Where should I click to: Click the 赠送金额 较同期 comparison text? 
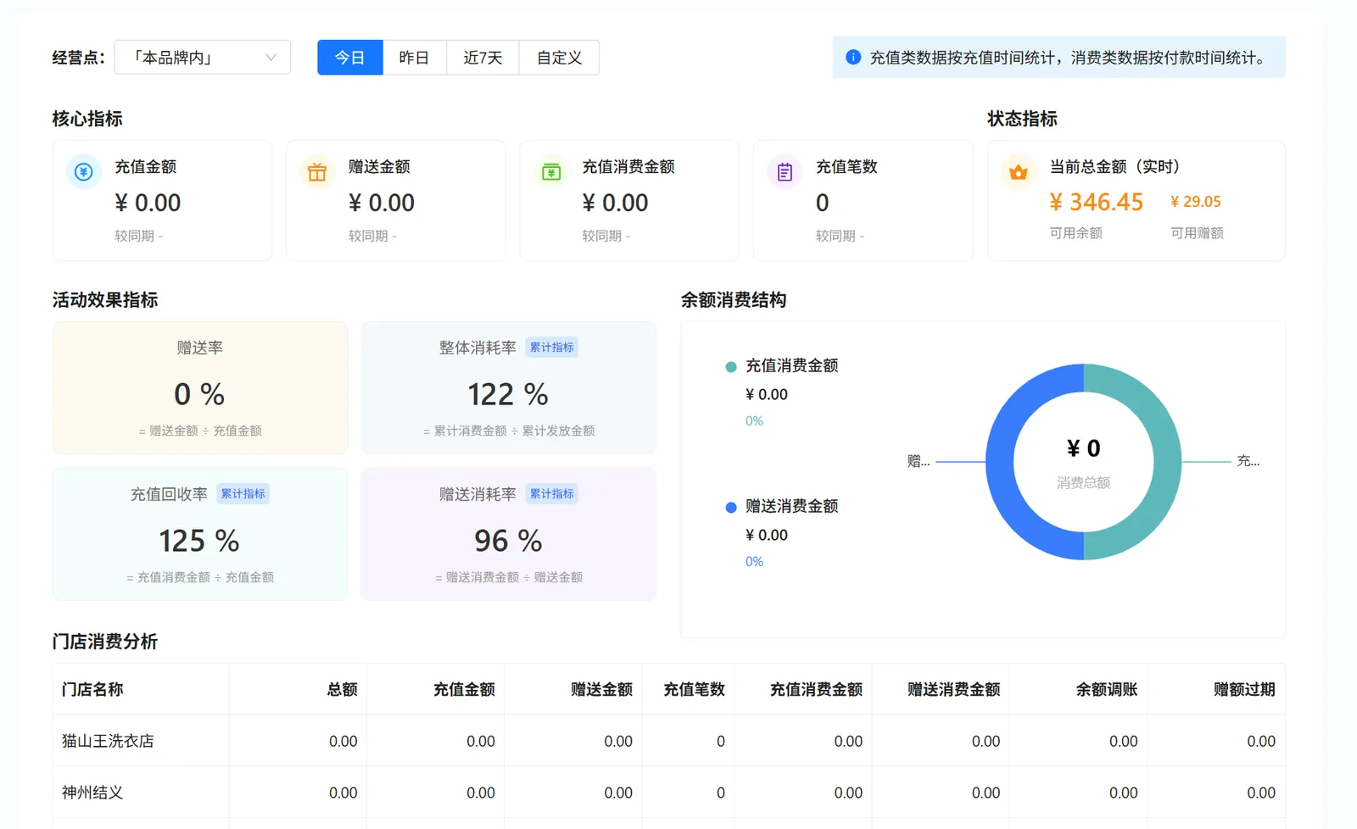372,236
